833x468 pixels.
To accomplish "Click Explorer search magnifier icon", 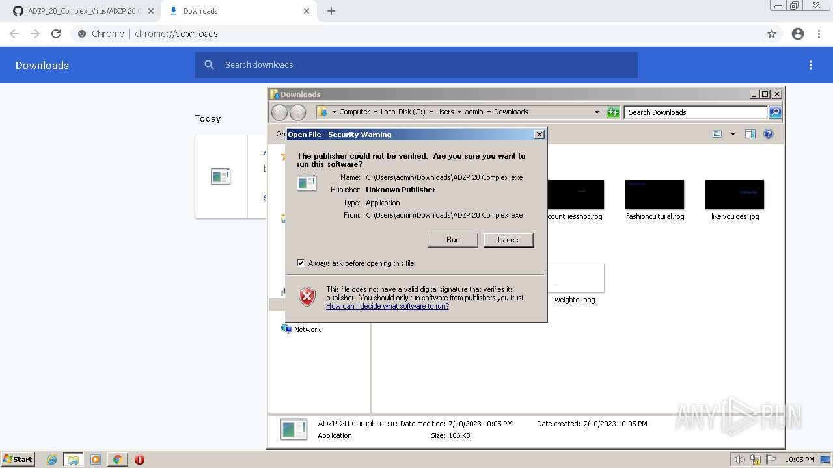I will tap(775, 112).
